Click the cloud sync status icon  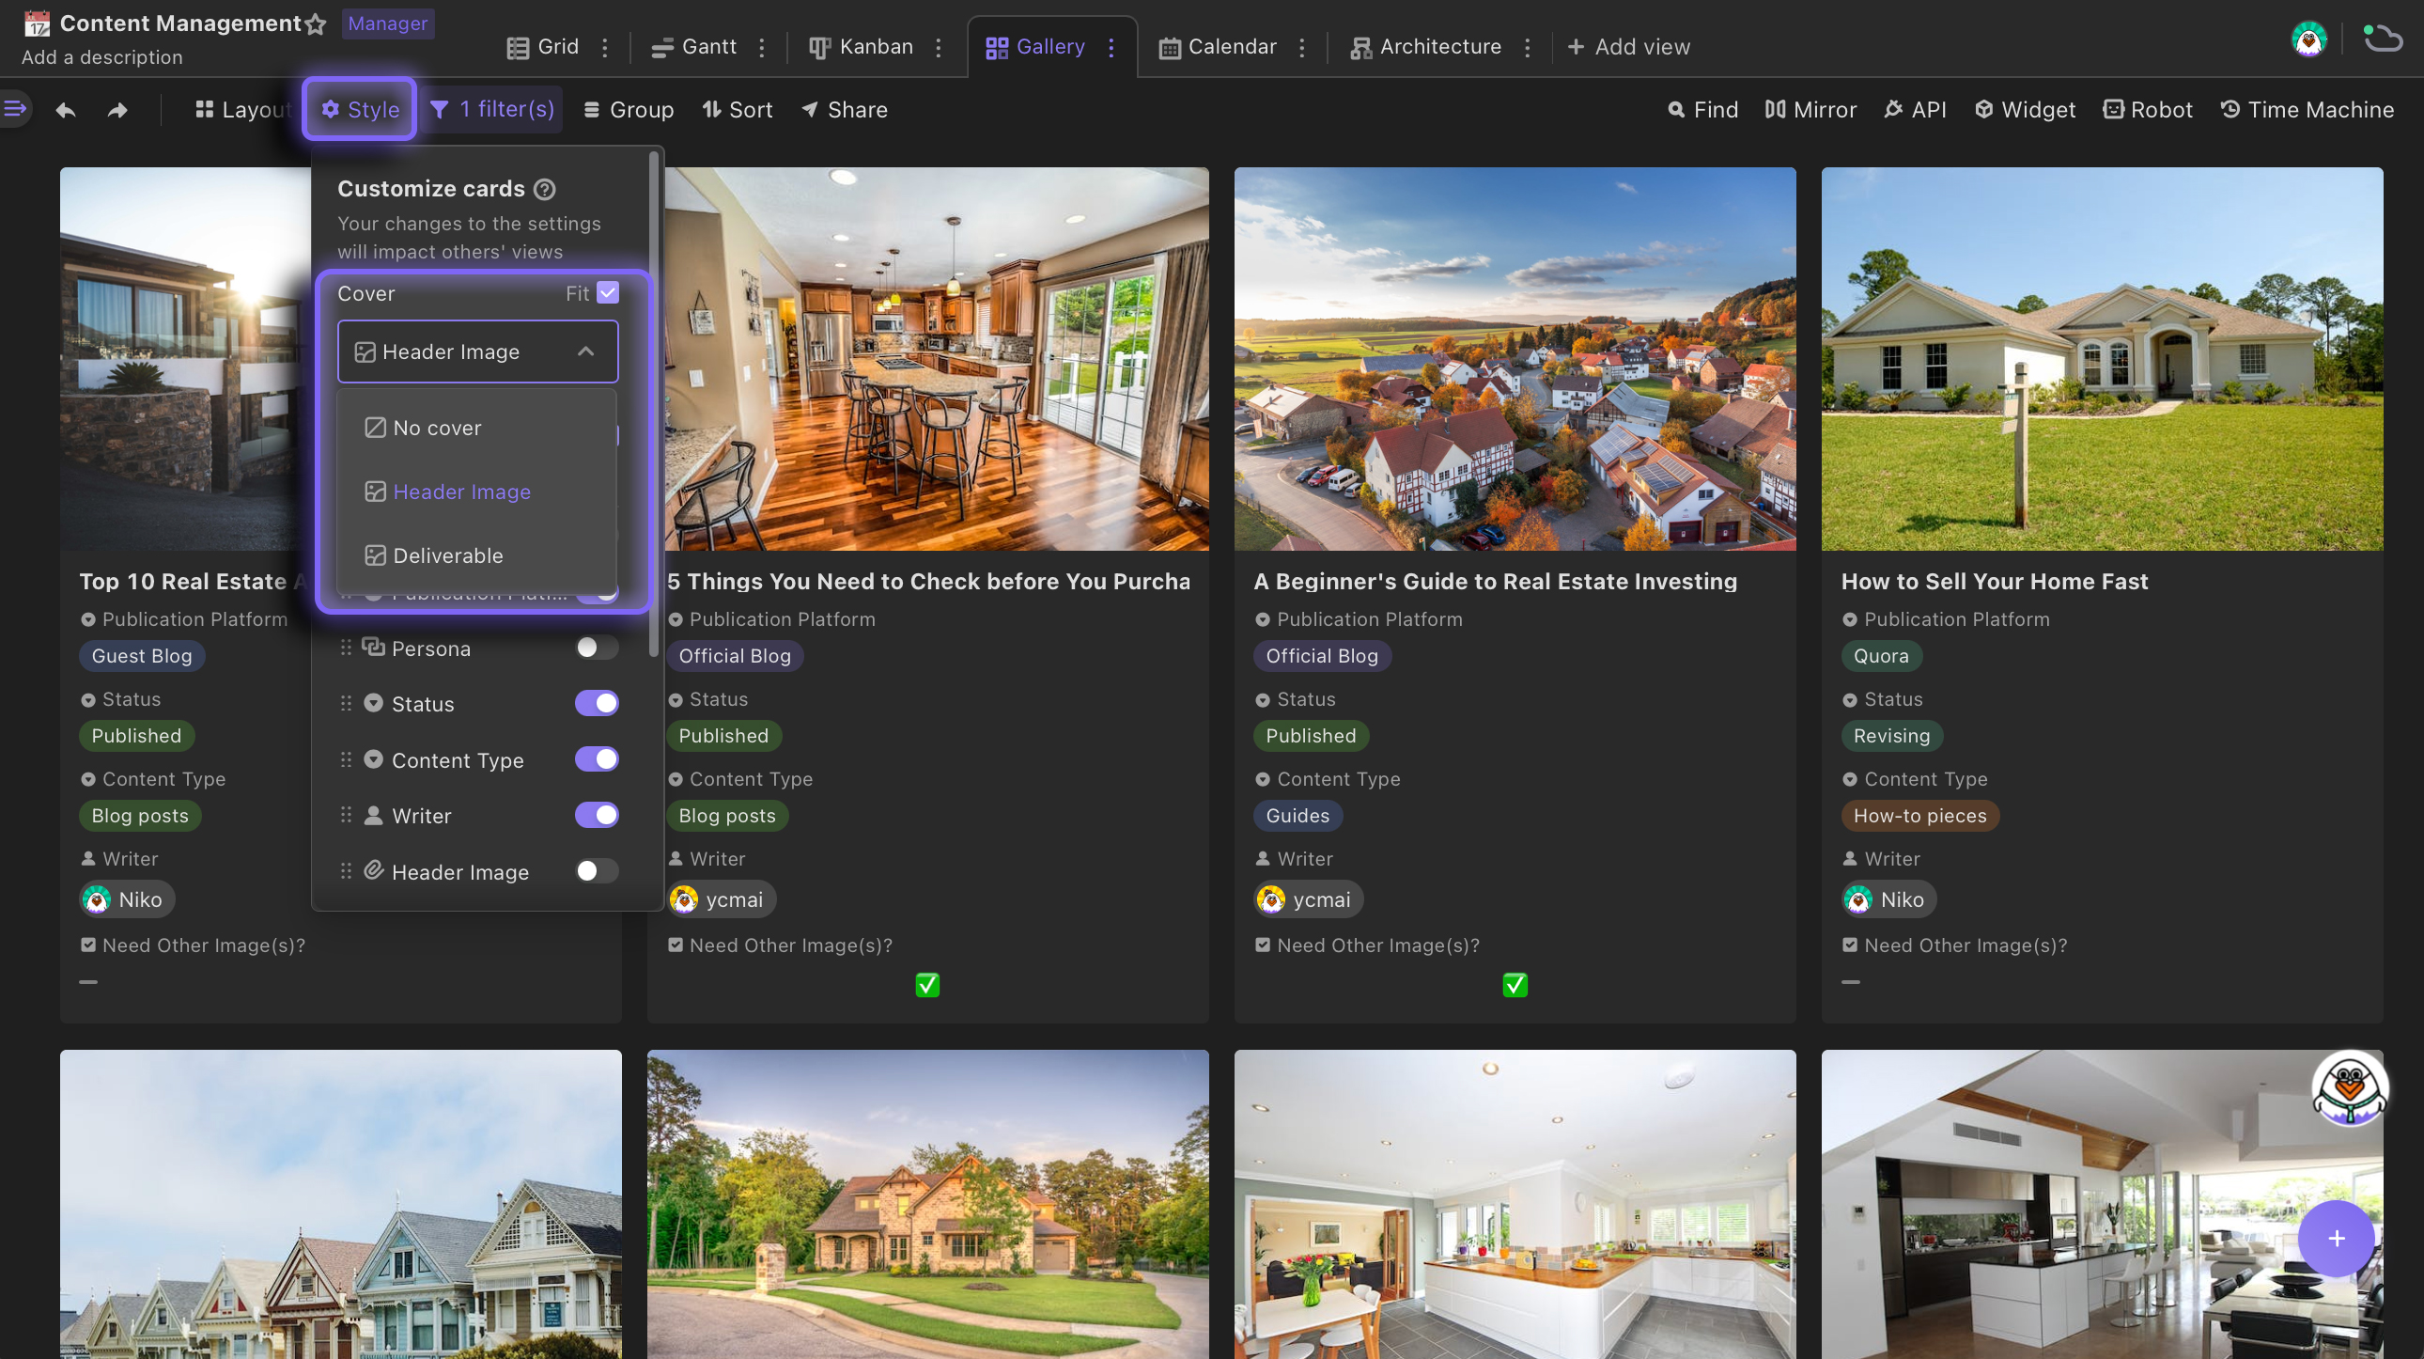[x=2383, y=39]
